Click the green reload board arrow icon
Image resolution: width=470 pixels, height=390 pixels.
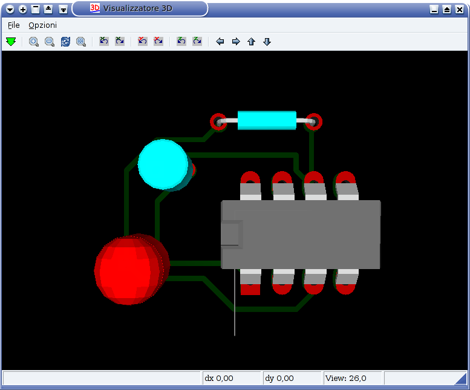[11, 41]
